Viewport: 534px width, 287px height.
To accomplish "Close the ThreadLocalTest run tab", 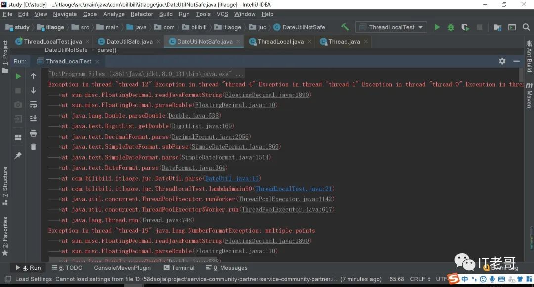I will [x=97, y=62].
